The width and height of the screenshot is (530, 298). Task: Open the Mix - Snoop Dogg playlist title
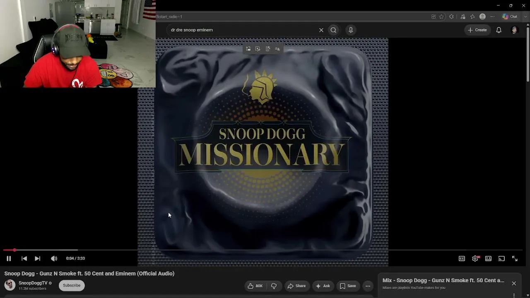tap(443, 280)
